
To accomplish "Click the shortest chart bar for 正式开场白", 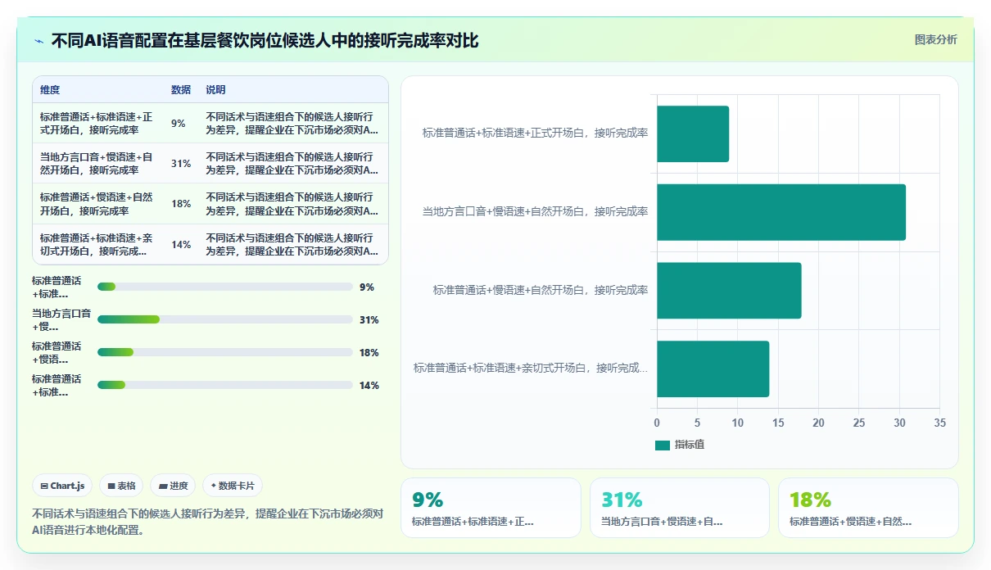I will [x=693, y=133].
